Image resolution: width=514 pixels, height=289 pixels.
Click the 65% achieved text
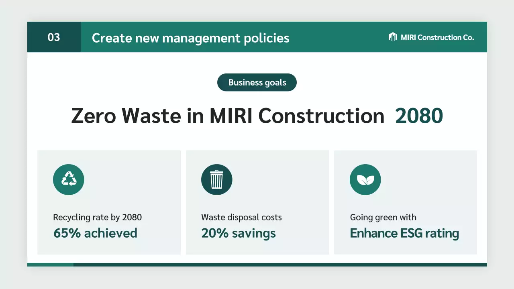95,233
